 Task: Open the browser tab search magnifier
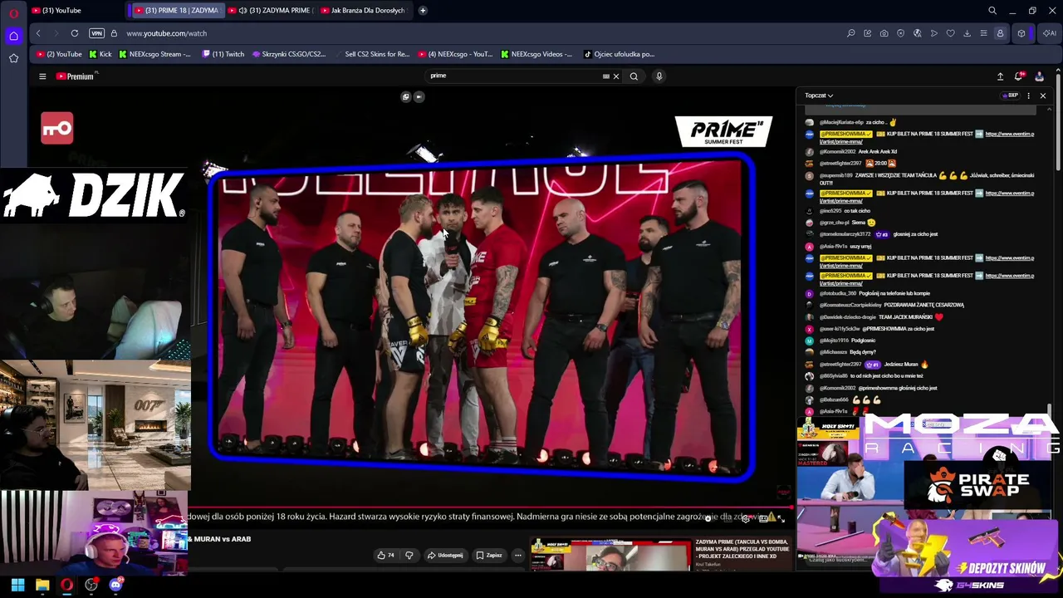[x=992, y=11]
